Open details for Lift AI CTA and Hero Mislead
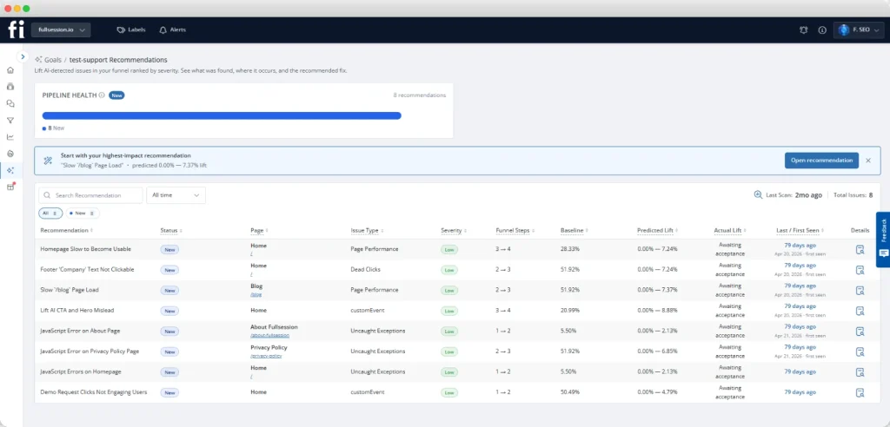Image resolution: width=890 pixels, height=427 pixels. 860,311
